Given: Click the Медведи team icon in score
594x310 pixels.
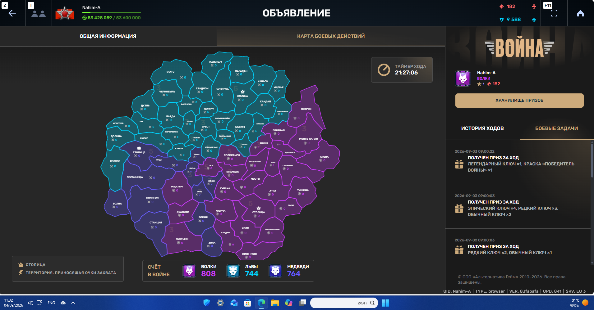Looking at the screenshot, I should coord(275,271).
